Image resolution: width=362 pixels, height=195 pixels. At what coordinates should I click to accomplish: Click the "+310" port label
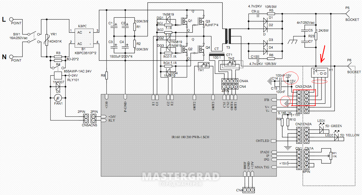[x=107, y=105]
